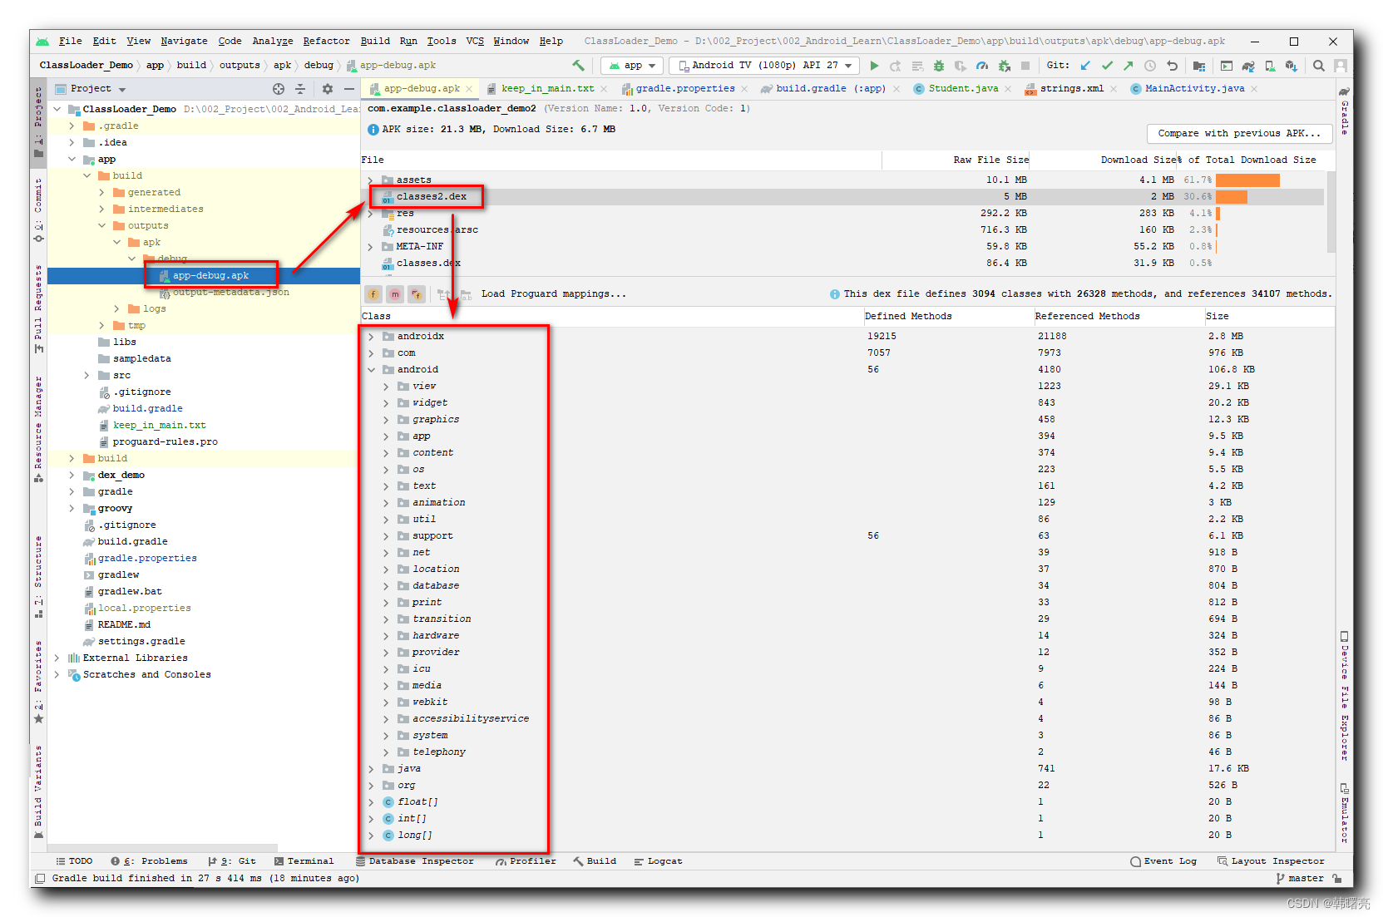Open AVD Manager device icon
Viewport: 1383px width, 917px height.
(x=1270, y=65)
